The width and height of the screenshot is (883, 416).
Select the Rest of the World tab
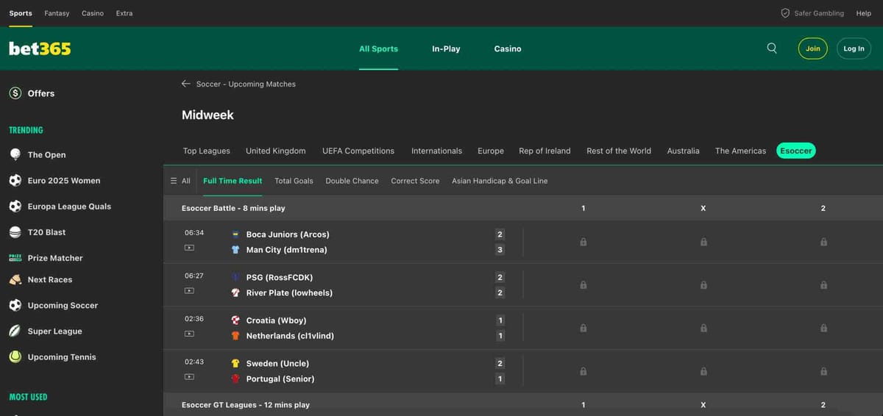coord(619,151)
